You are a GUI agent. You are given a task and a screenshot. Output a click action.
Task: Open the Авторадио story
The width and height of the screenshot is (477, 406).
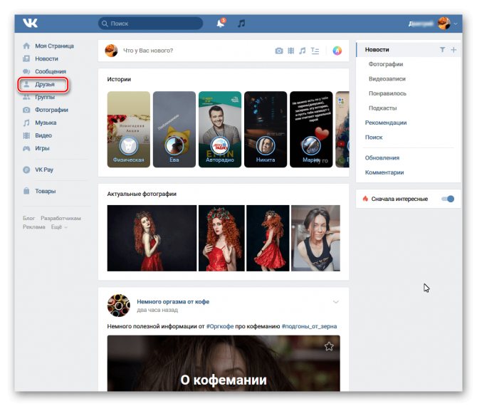[x=220, y=130]
